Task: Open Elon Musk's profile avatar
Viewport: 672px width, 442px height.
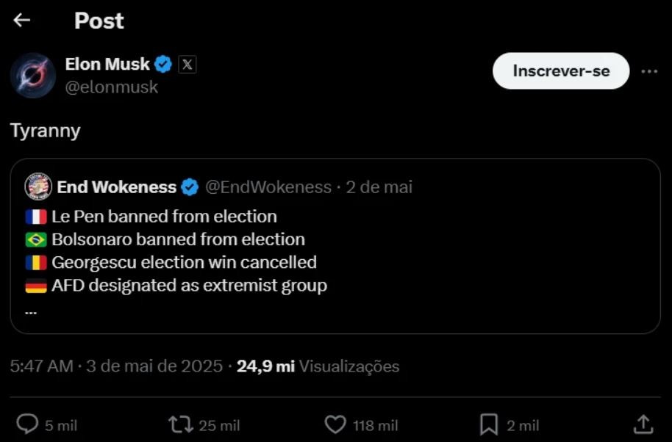Action: (33, 76)
